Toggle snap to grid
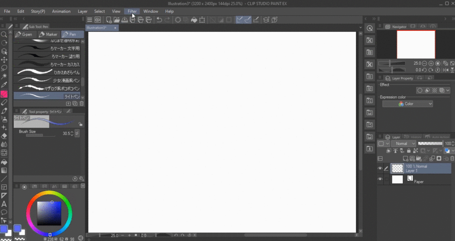Image resolution: width=455 pixels, height=241 pixels. tap(256, 20)
